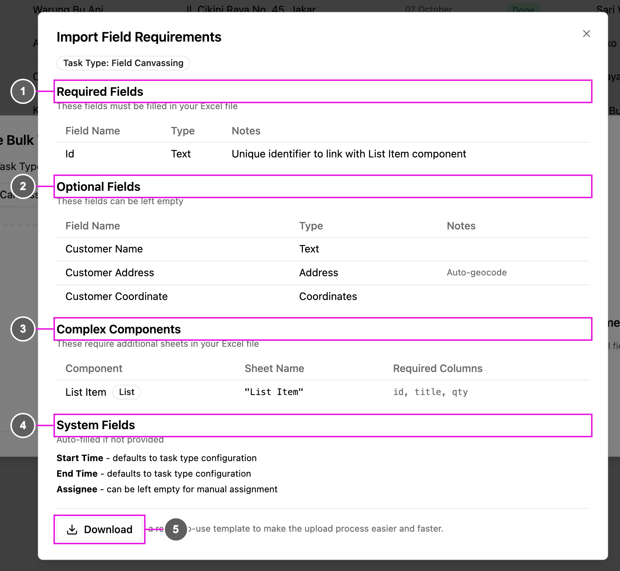Screen dimensions: 620x571
Task: Select the Complex Components heading
Action: (x=118, y=329)
